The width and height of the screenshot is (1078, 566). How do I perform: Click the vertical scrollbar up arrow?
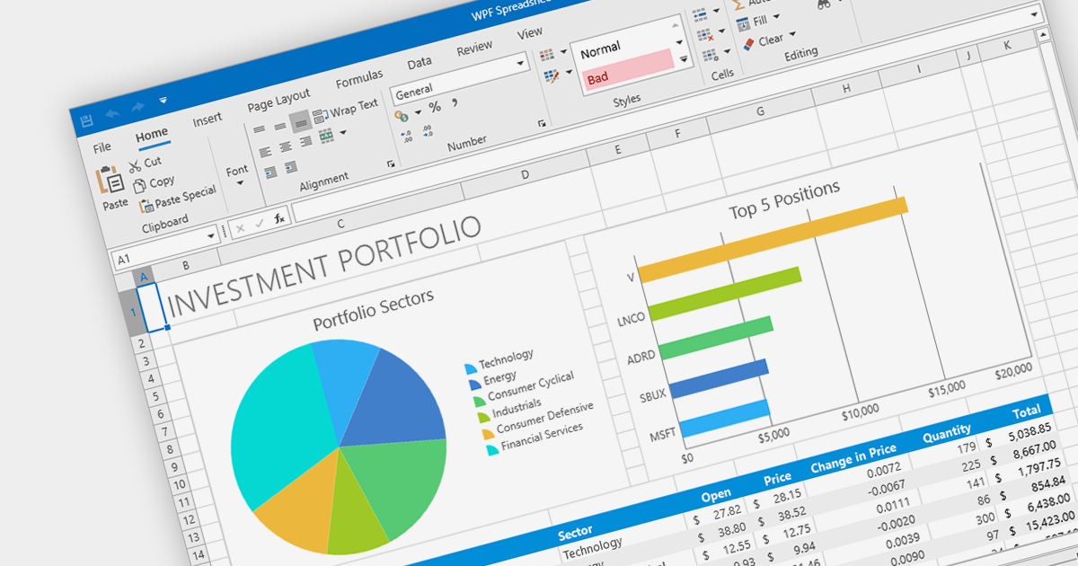(x=1044, y=35)
